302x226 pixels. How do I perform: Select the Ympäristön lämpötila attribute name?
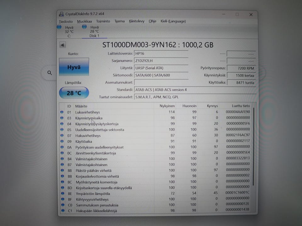[93, 194]
